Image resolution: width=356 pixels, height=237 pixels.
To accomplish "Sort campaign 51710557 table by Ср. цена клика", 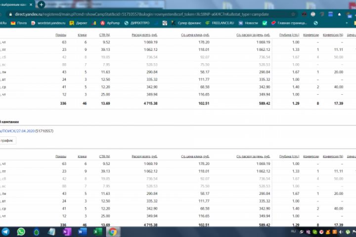I will (x=195, y=157).
